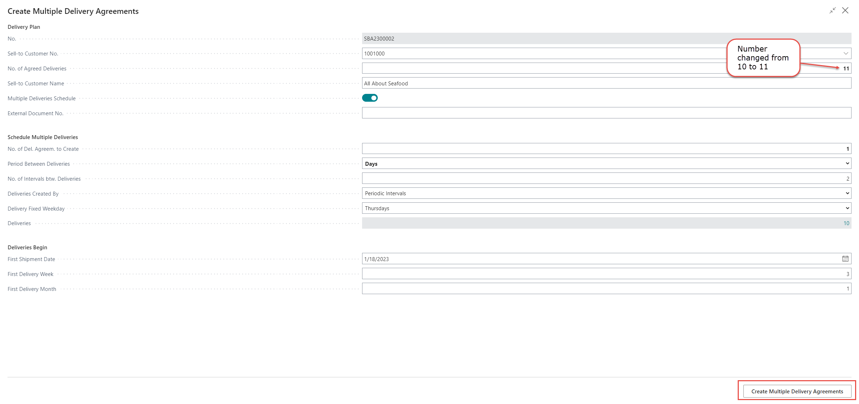The image size is (859, 404).
Task: Click the No. of Agreed Deliveries field
Action: (x=534, y=68)
